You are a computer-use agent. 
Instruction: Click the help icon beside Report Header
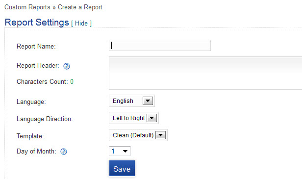click(67, 66)
